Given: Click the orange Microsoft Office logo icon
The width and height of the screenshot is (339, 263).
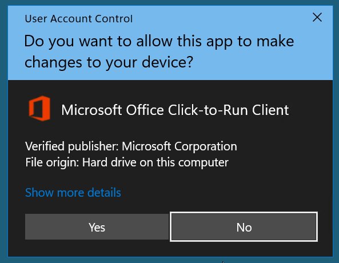Looking at the screenshot, I should [39, 109].
